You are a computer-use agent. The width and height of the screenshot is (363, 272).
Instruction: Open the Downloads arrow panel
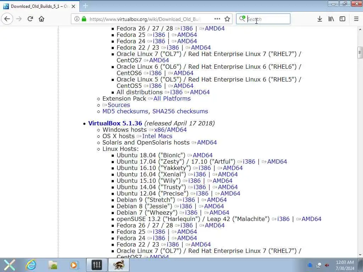pos(320,19)
